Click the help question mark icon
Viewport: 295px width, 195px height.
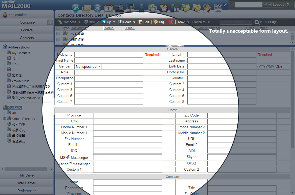click(x=288, y=5)
